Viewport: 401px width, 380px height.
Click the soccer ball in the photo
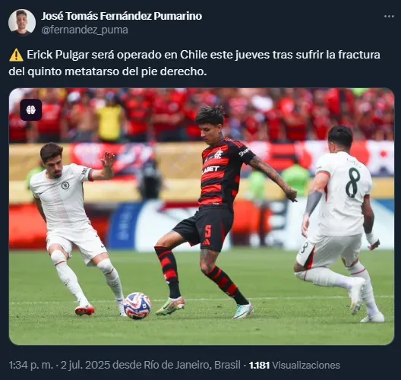click(137, 306)
